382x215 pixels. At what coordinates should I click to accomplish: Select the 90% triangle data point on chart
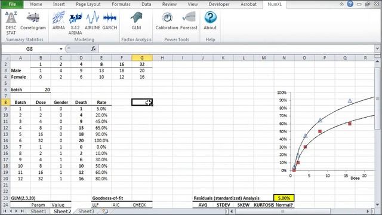pos(350,100)
